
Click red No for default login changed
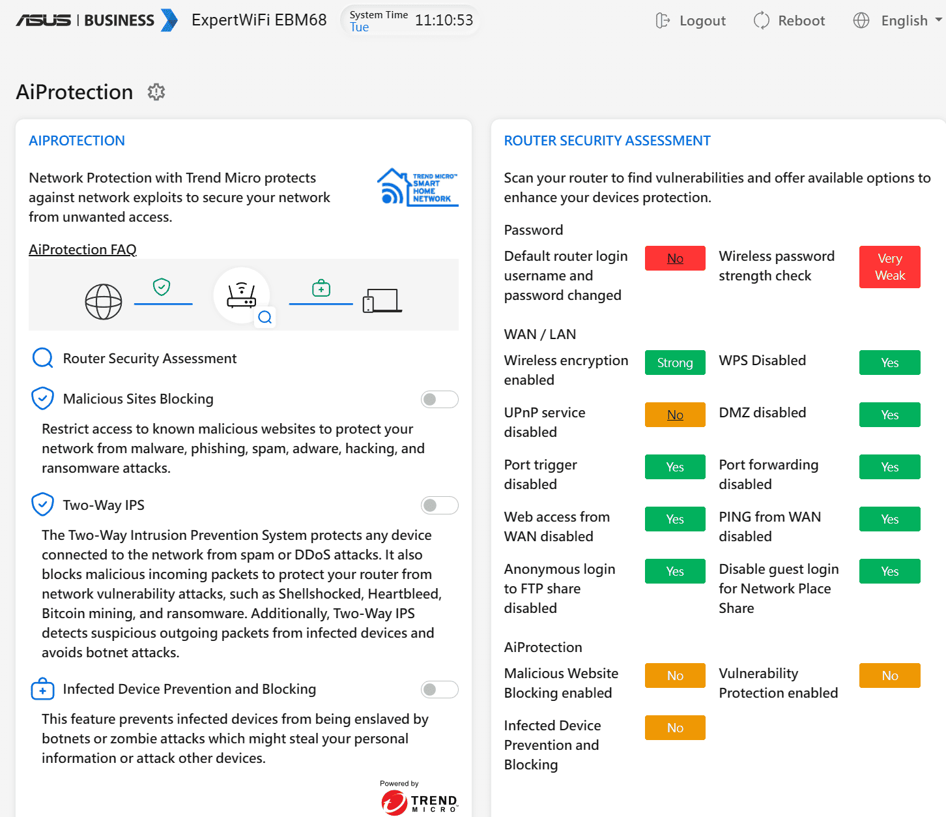[675, 258]
